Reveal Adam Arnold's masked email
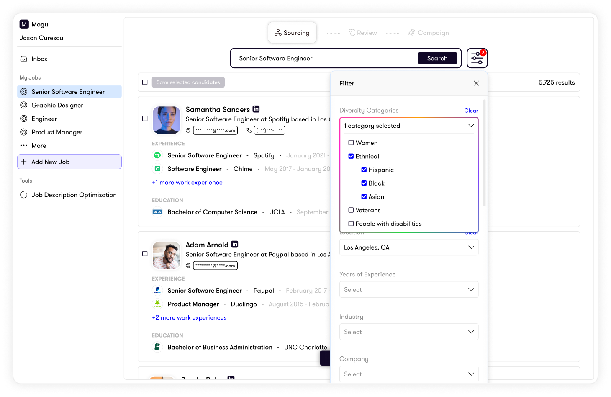Screen dimensions: 611x397 point(216,266)
